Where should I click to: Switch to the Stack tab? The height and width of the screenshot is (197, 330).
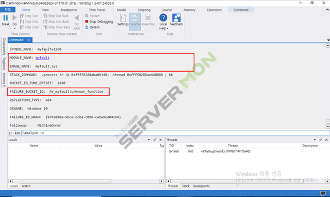pyautogui.click(x=186, y=186)
